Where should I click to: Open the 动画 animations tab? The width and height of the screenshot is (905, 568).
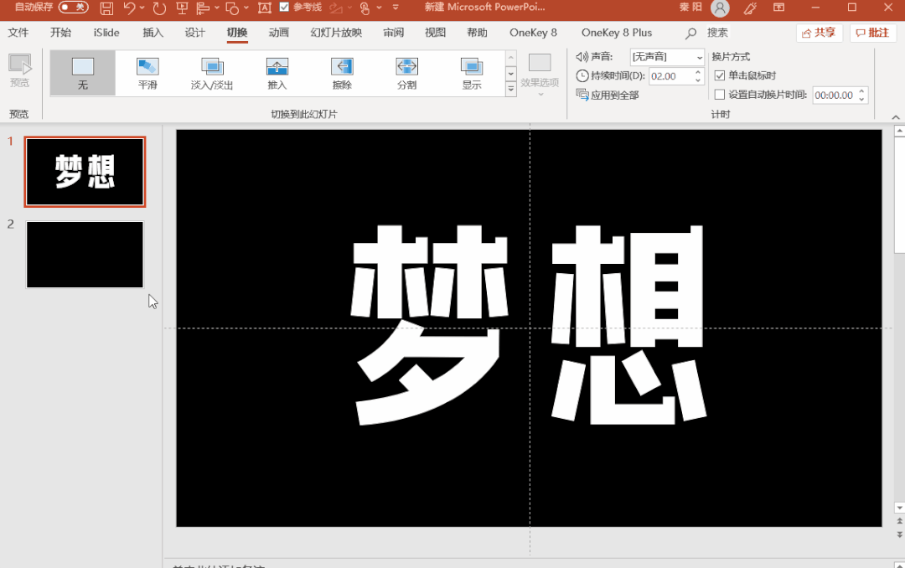[279, 33]
